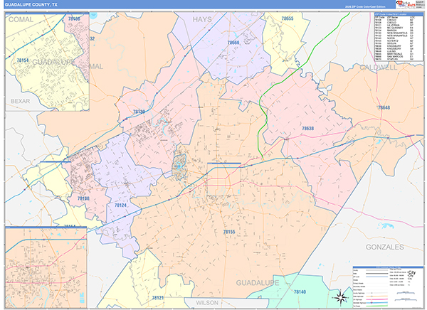Select the LULING row in index
This screenshot has height=310, width=427.
pos(394,51)
